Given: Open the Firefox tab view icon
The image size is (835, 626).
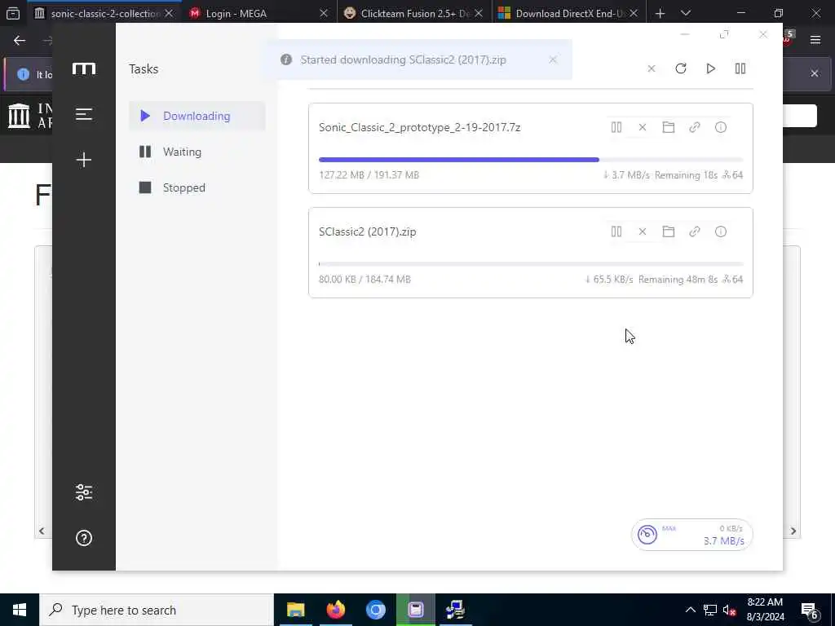Looking at the screenshot, I should click(13, 13).
